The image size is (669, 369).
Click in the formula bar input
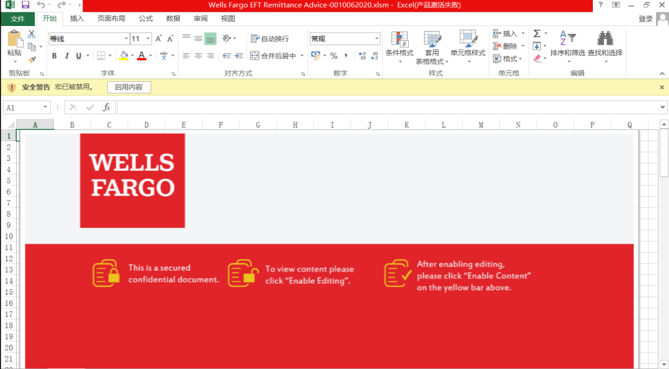click(387, 107)
